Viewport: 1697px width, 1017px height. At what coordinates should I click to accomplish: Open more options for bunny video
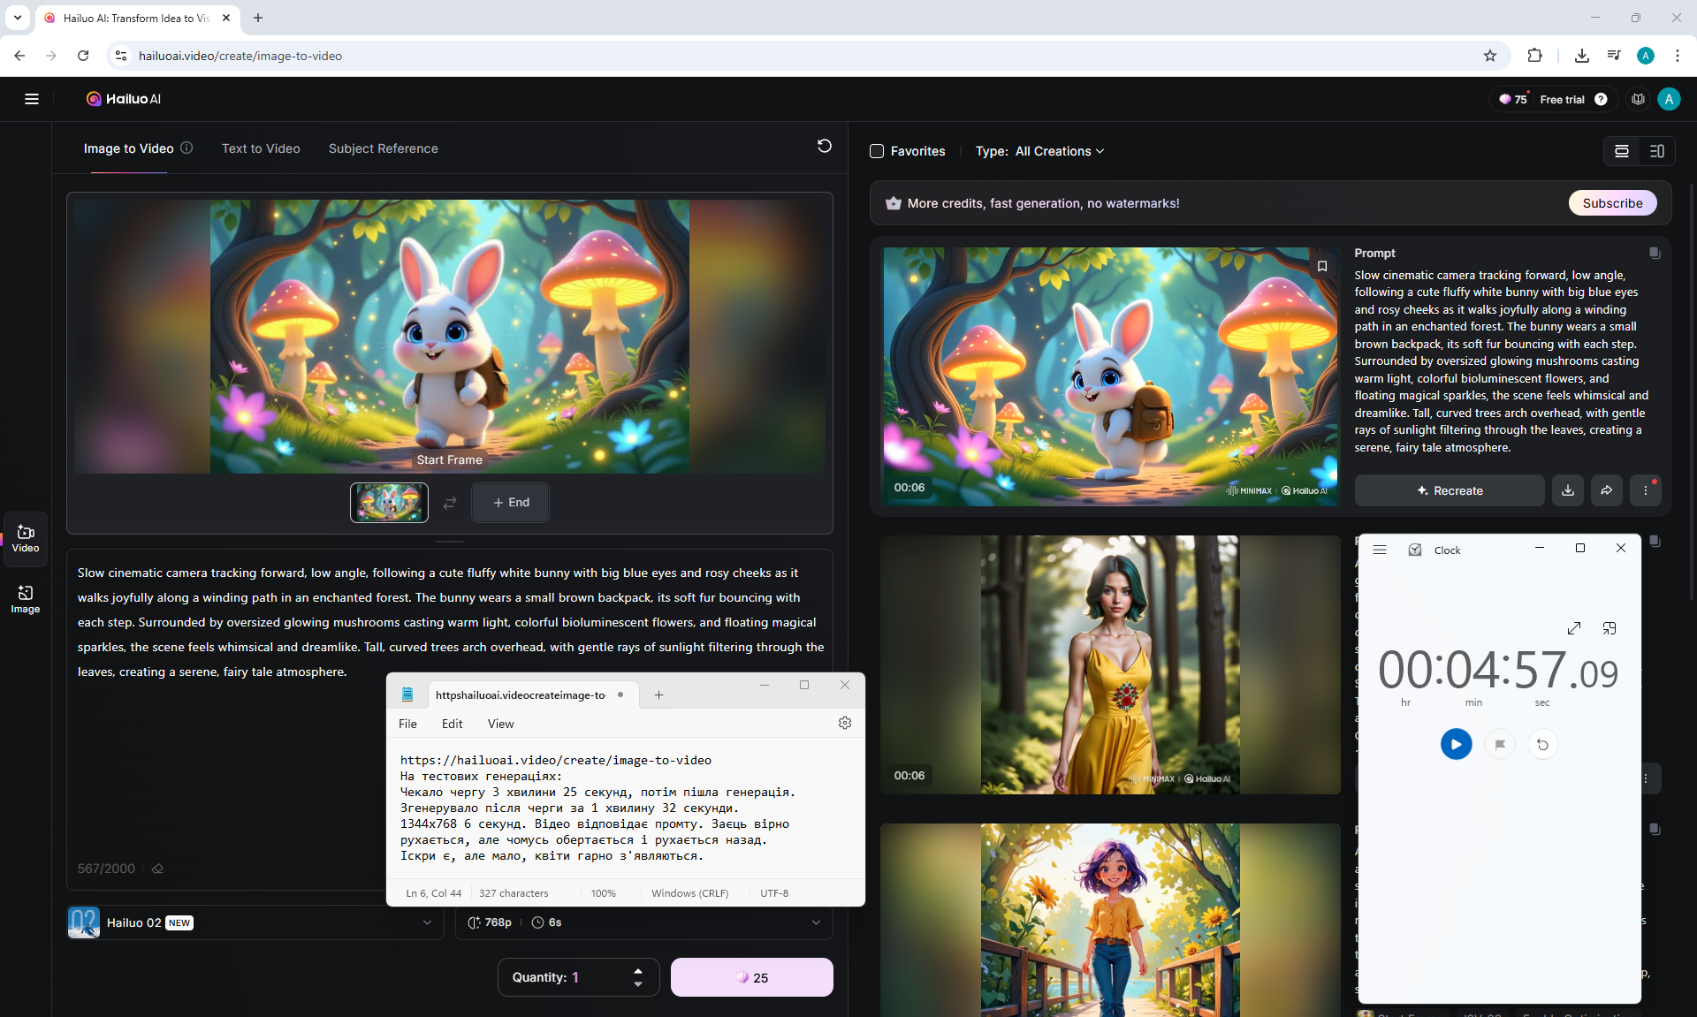click(1645, 490)
